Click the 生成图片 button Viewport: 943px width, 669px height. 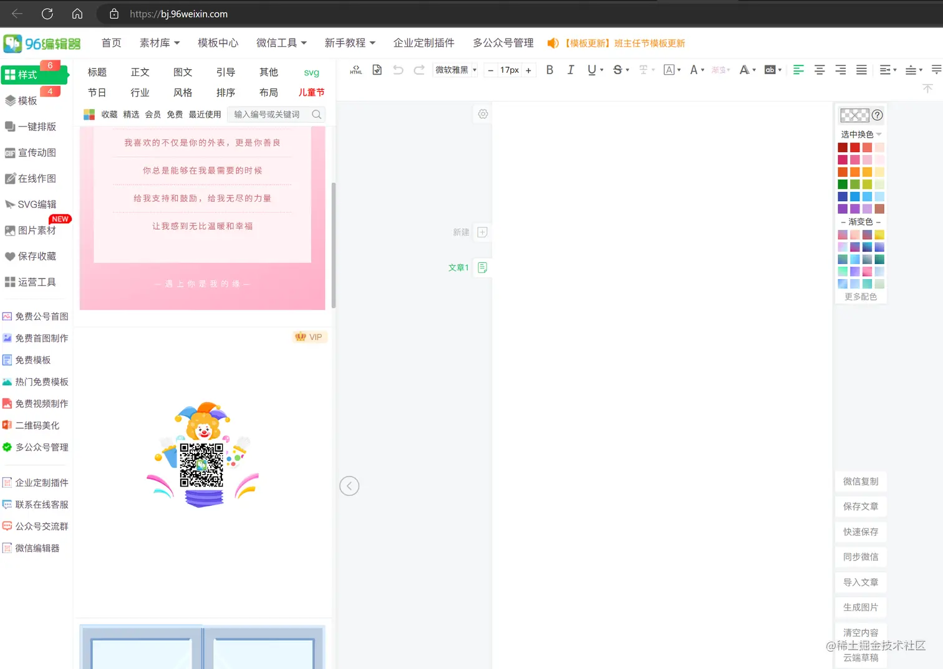pyautogui.click(x=861, y=607)
